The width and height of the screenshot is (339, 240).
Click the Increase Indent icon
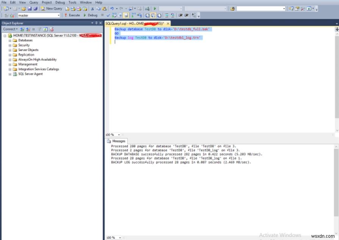click(x=186, y=16)
